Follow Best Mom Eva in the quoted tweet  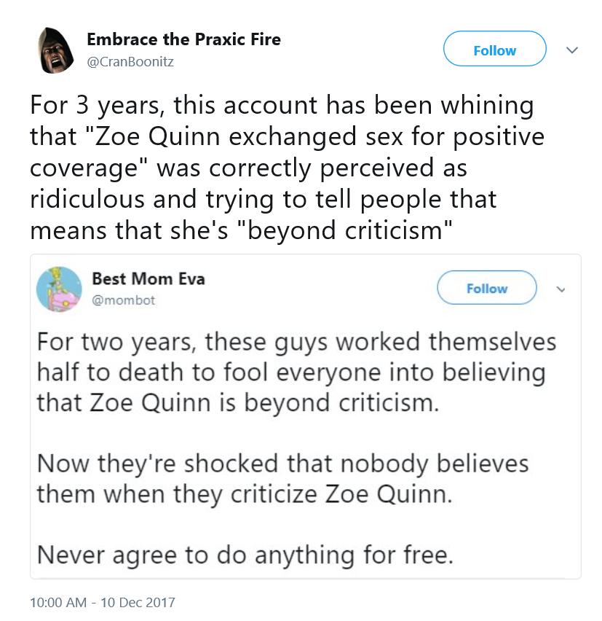[x=486, y=287]
